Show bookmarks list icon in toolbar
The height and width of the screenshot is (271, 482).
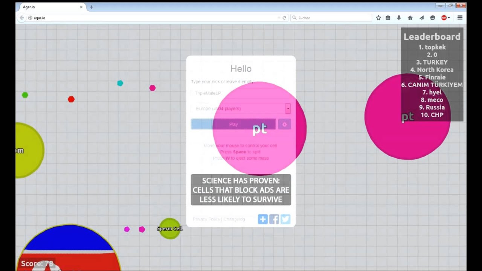coord(388,18)
